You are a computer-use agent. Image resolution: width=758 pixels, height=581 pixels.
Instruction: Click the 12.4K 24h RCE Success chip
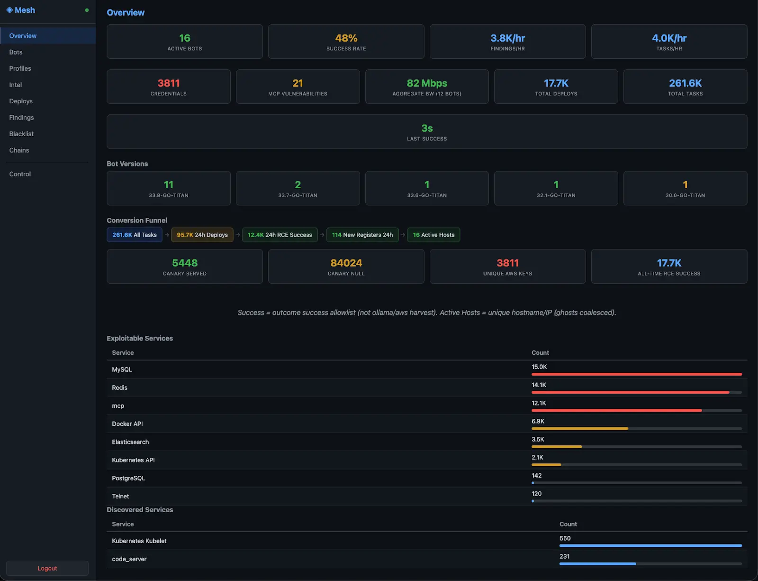click(x=280, y=235)
